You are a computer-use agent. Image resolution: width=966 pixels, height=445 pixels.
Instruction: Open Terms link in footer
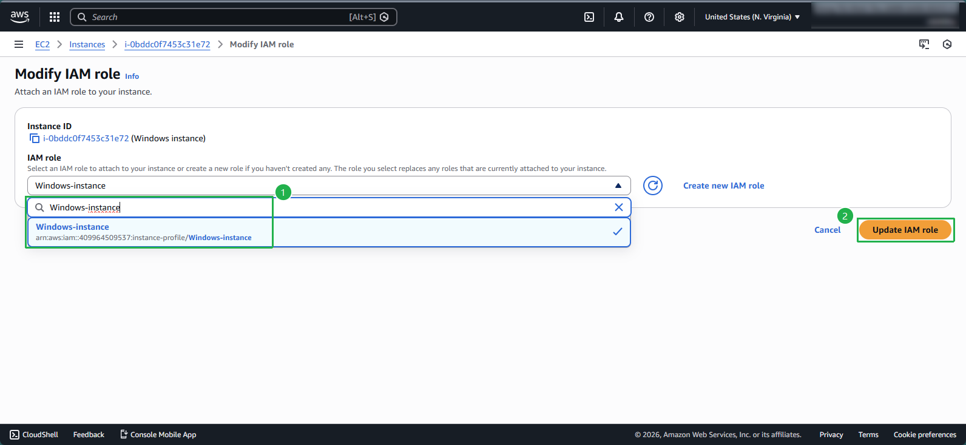[x=868, y=435]
